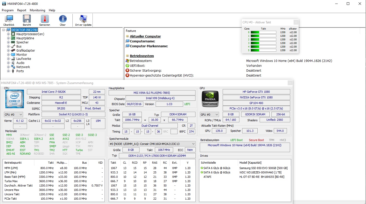Image resolution: width=366 pixels, height=204 pixels.
Task: Click the NVIDIA GeForce logo
Action: point(210,99)
